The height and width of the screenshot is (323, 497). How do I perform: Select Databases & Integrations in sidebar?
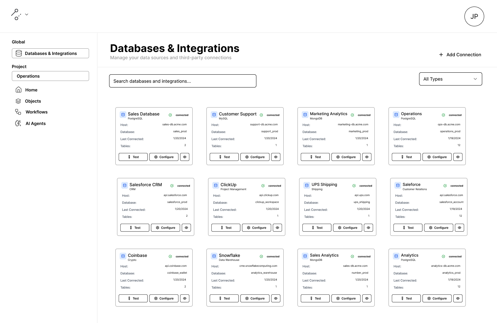(50, 53)
